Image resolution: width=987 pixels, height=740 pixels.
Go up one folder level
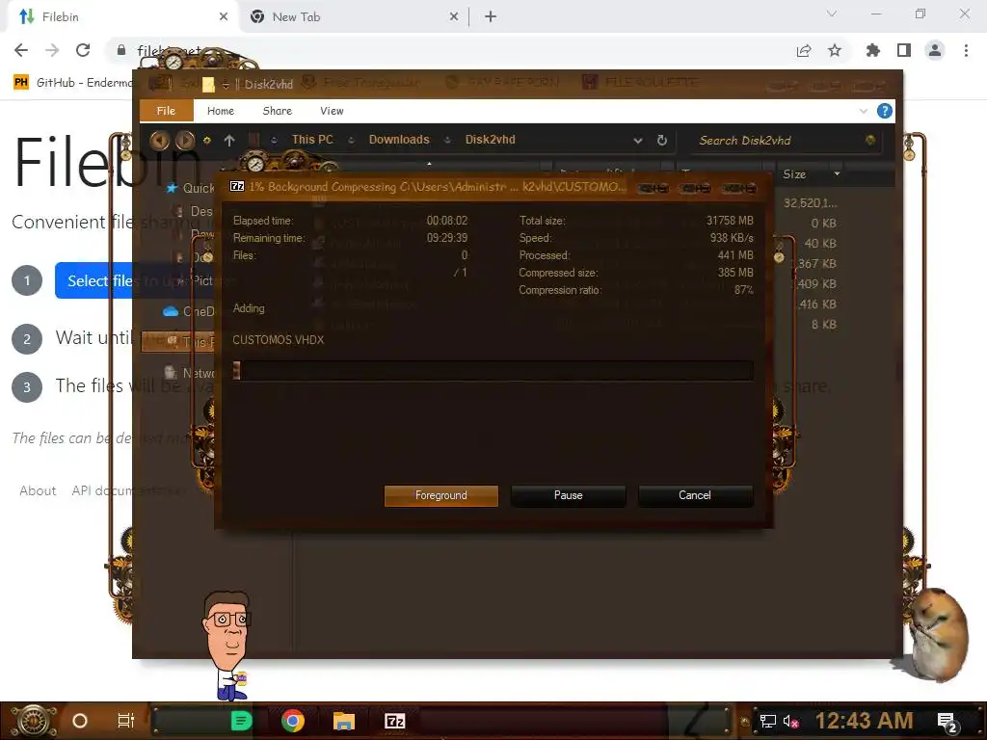pos(229,141)
